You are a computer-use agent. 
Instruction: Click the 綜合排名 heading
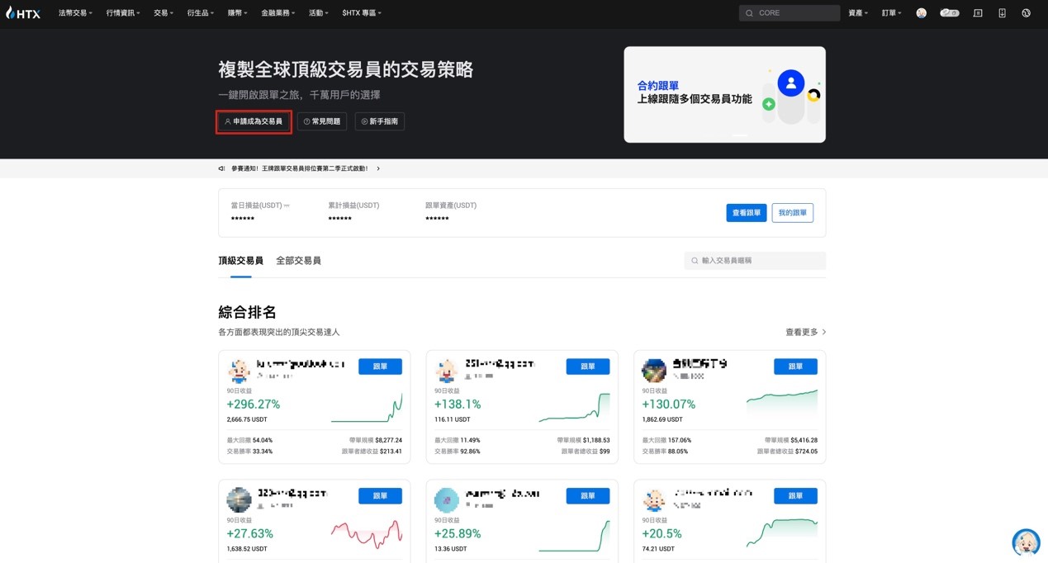click(247, 312)
